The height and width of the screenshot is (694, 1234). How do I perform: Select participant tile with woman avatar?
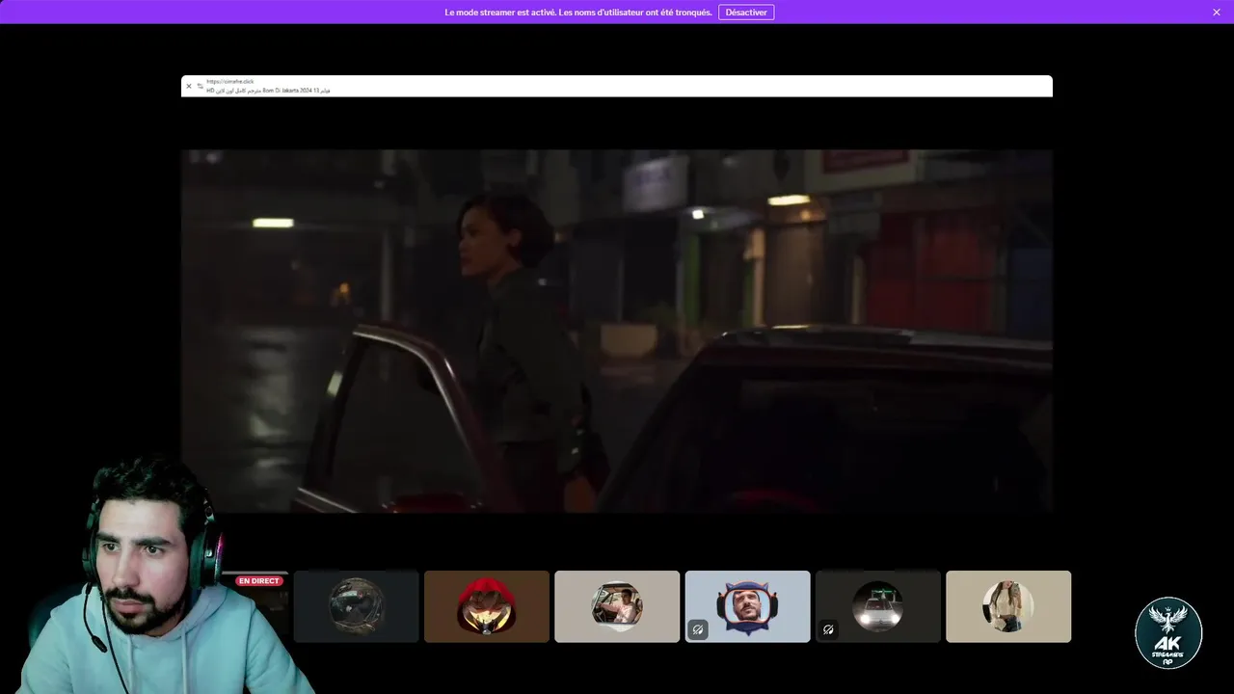1008,606
